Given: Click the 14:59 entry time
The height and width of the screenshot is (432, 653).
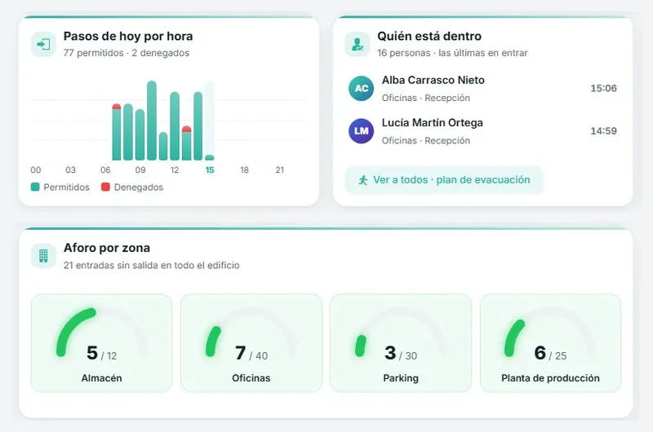Looking at the screenshot, I should [603, 131].
